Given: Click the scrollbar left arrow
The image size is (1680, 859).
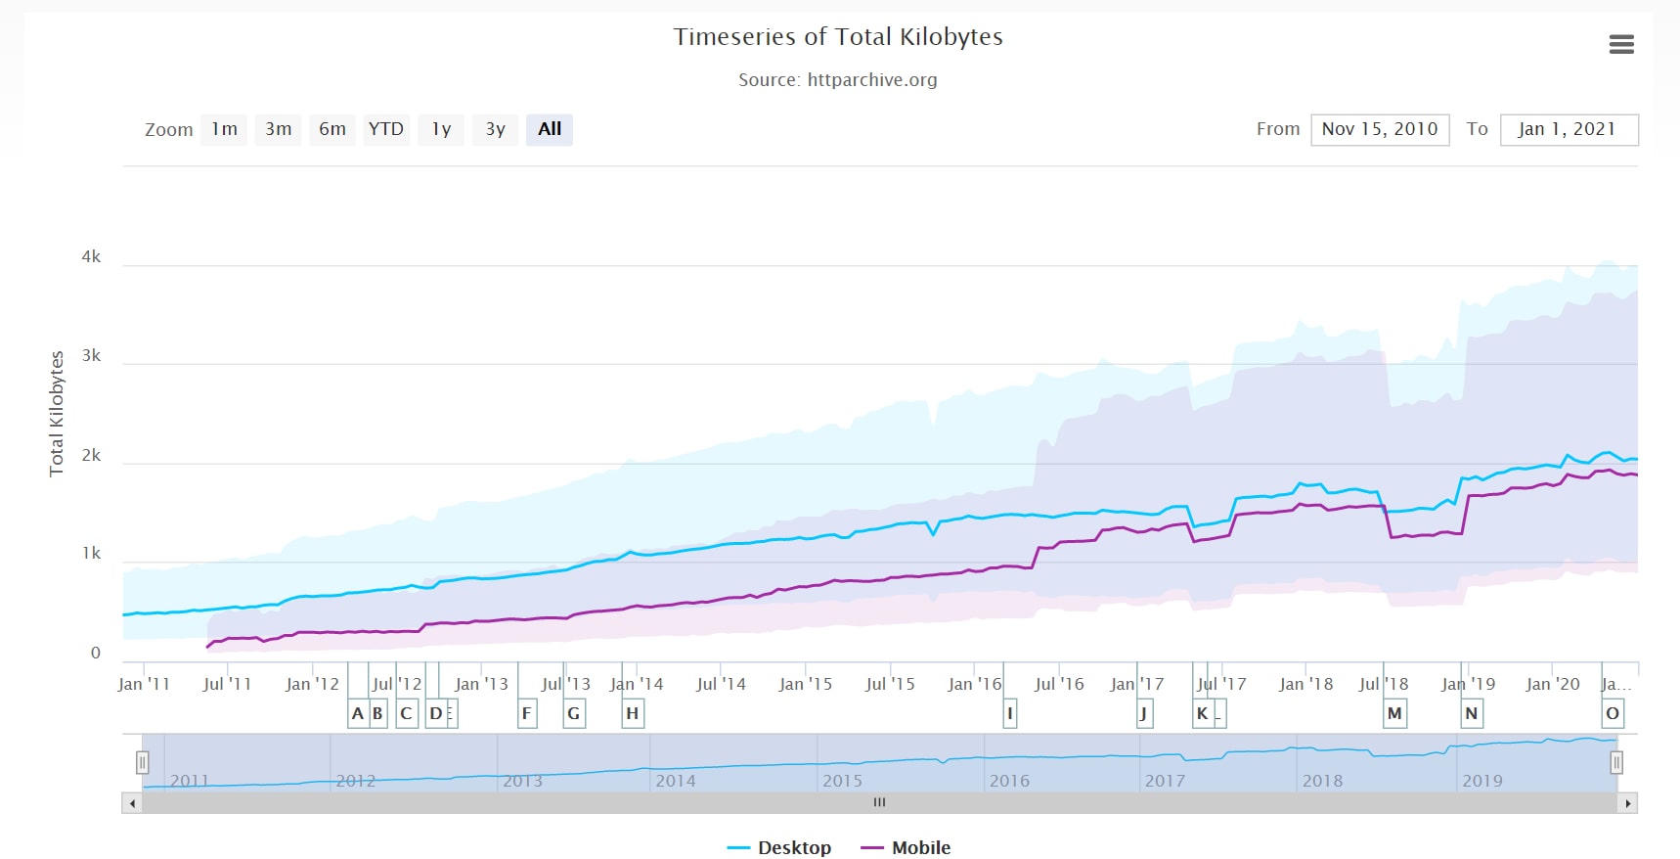Looking at the screenshot, I should click(x=132, y=803).
